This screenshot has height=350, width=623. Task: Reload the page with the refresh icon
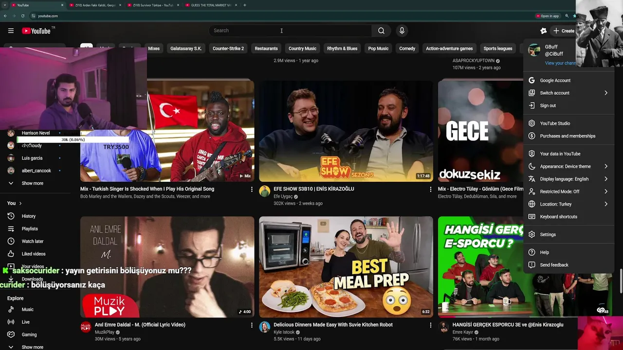click(x=23, y=16)
